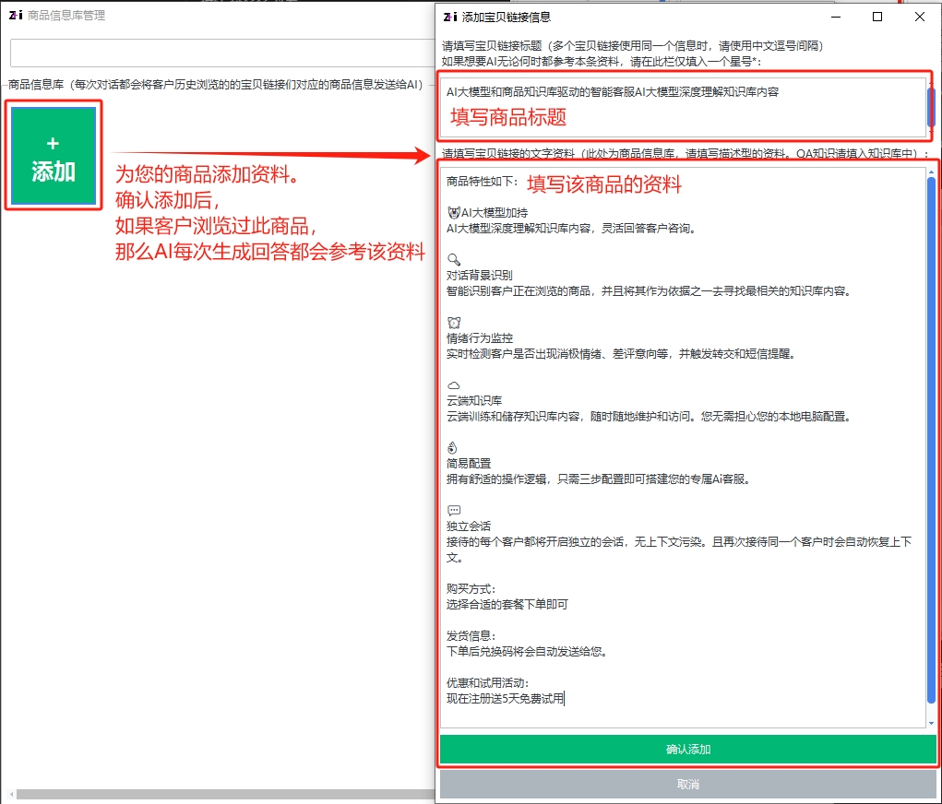Image resolution: width=942 pixels, height=804 pixels.
Task: Click the app logo in 商品信息库管理 title bar
Action: coord(16,16)
